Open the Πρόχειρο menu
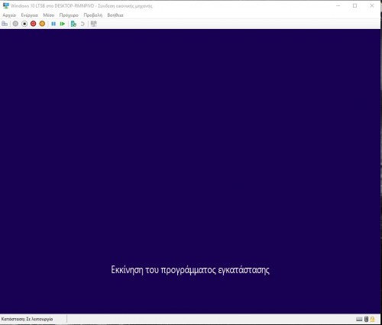This screenshot has width=382, height=325. tap(69, 15)
